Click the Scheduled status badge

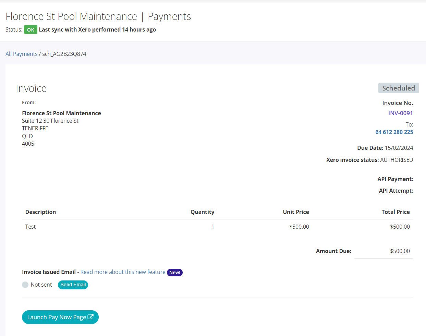[399, 88]
